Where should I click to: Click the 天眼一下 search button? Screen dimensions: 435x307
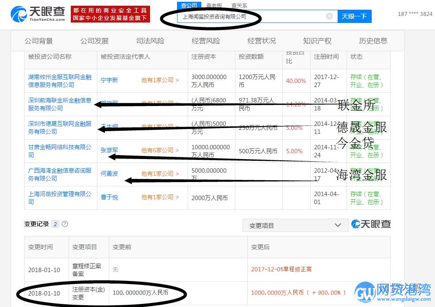click(354, 16)
